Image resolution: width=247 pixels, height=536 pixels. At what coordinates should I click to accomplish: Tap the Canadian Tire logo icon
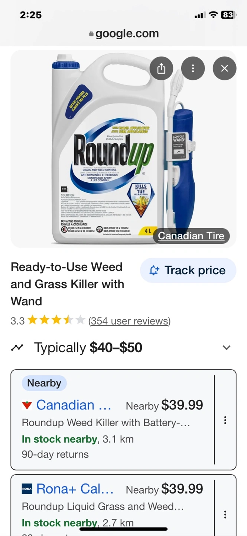point(27,405)
